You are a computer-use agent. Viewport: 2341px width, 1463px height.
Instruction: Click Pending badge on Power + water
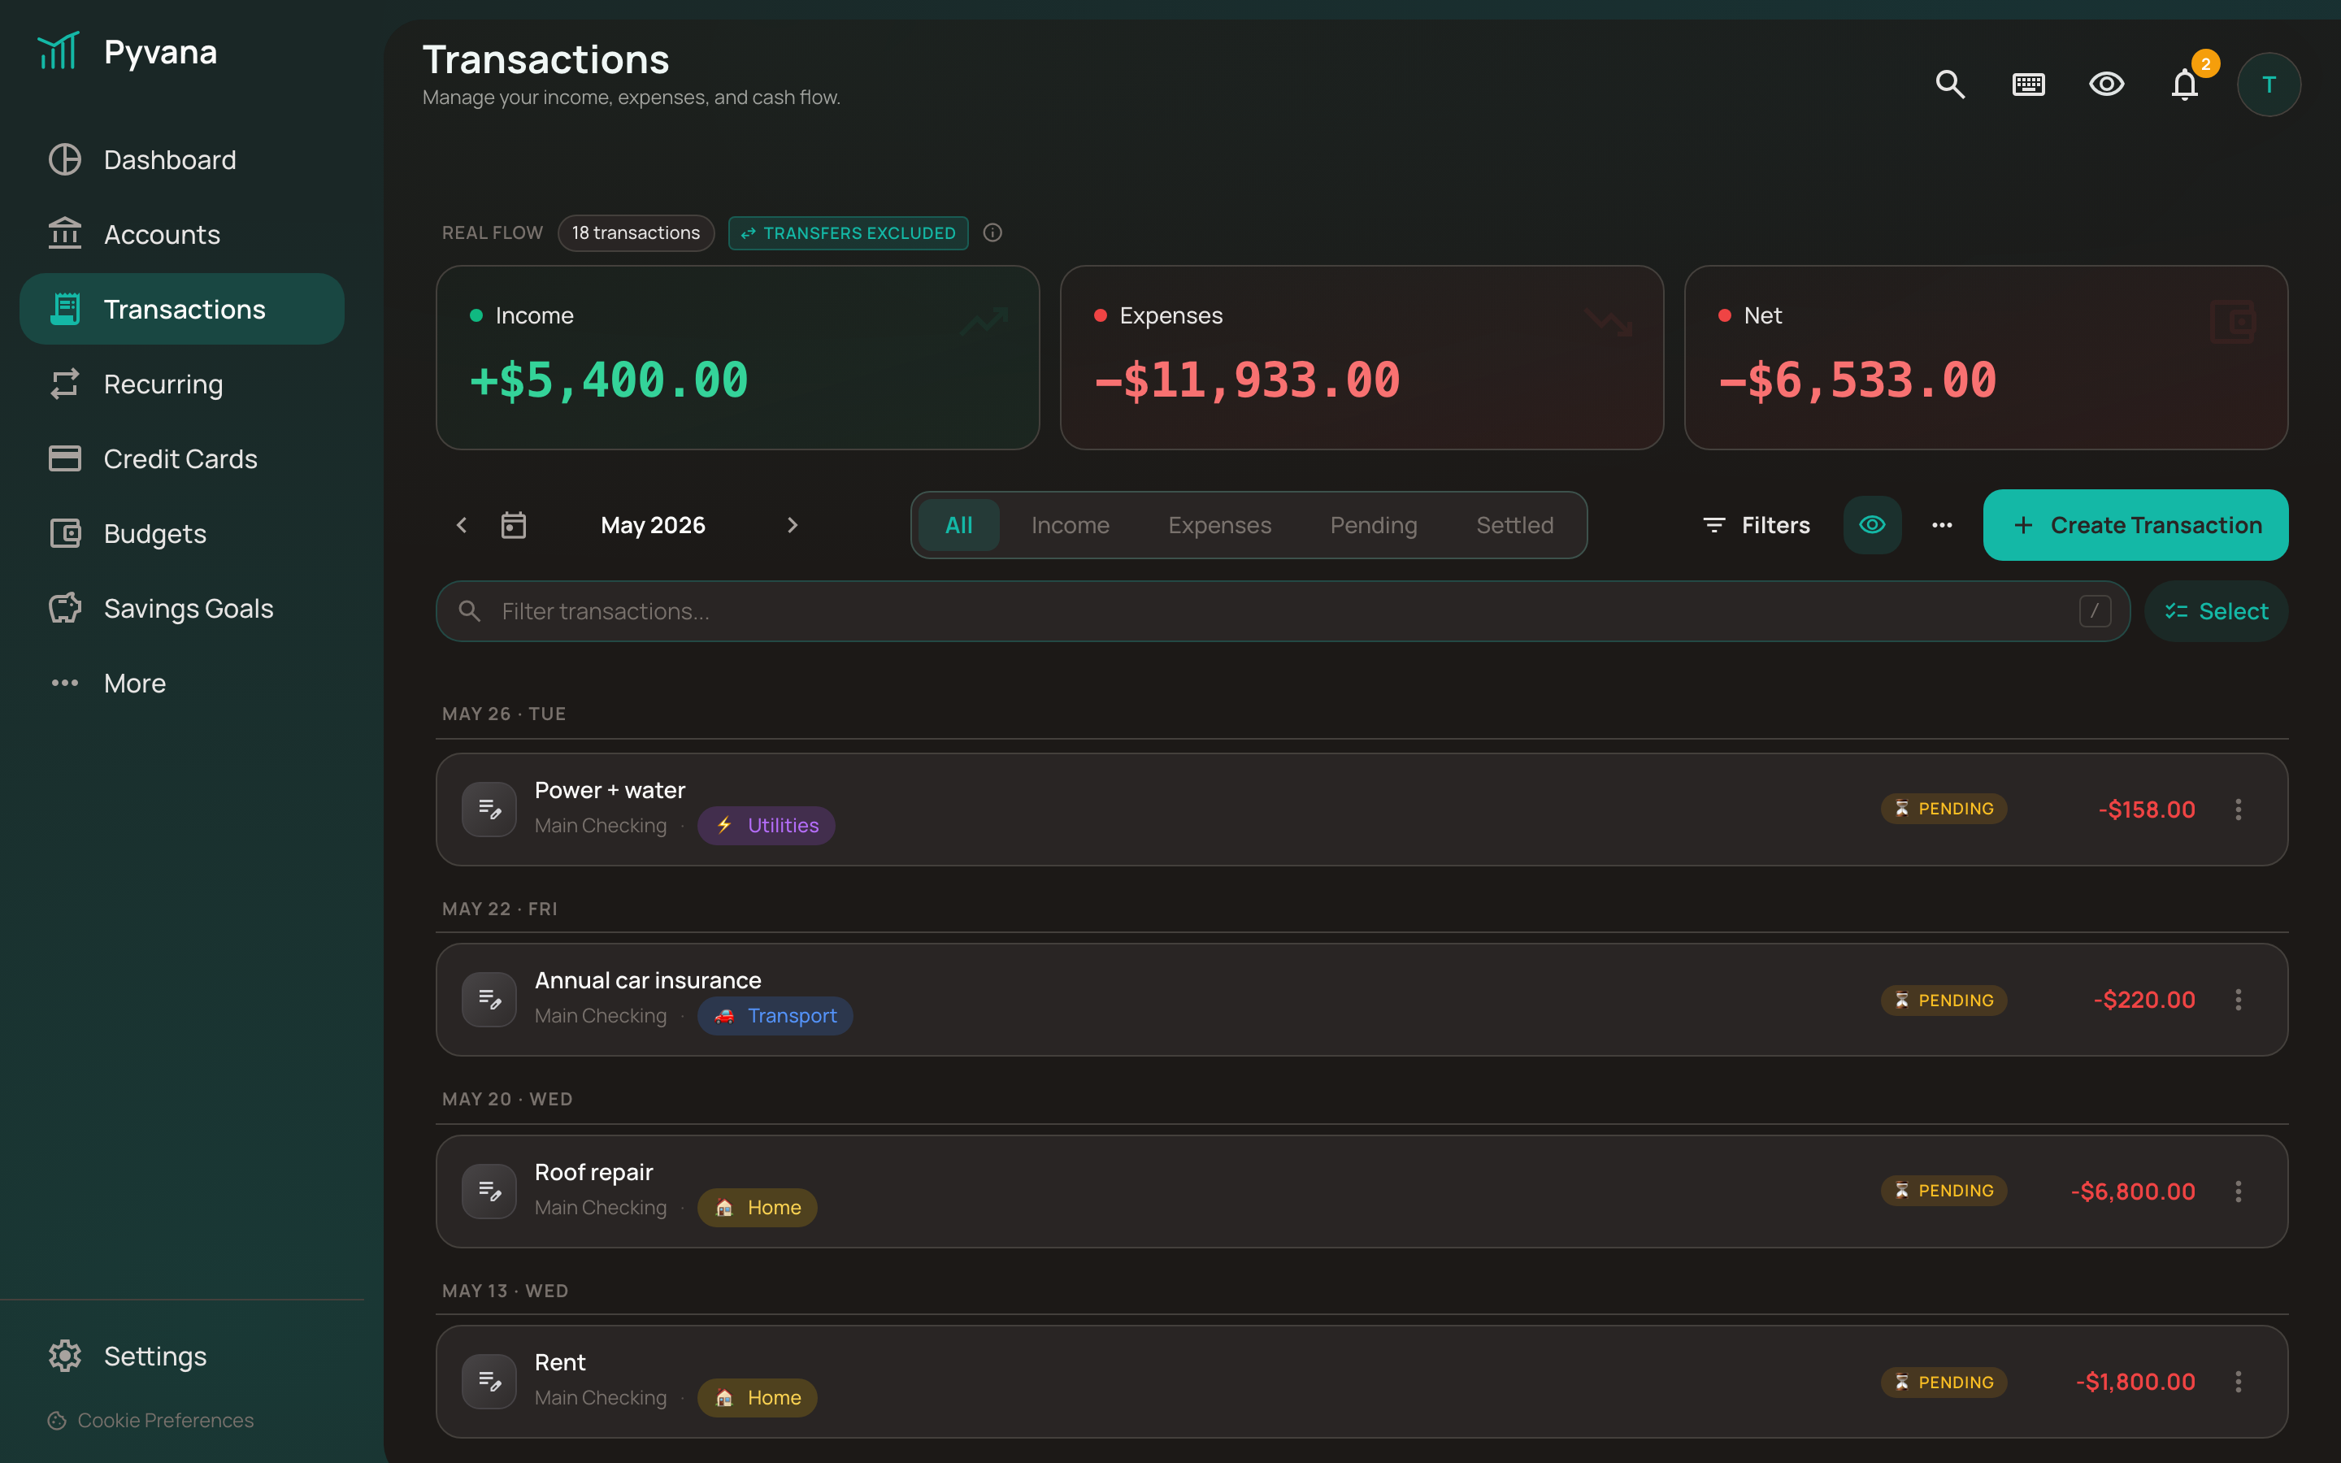pos(1944,809)
